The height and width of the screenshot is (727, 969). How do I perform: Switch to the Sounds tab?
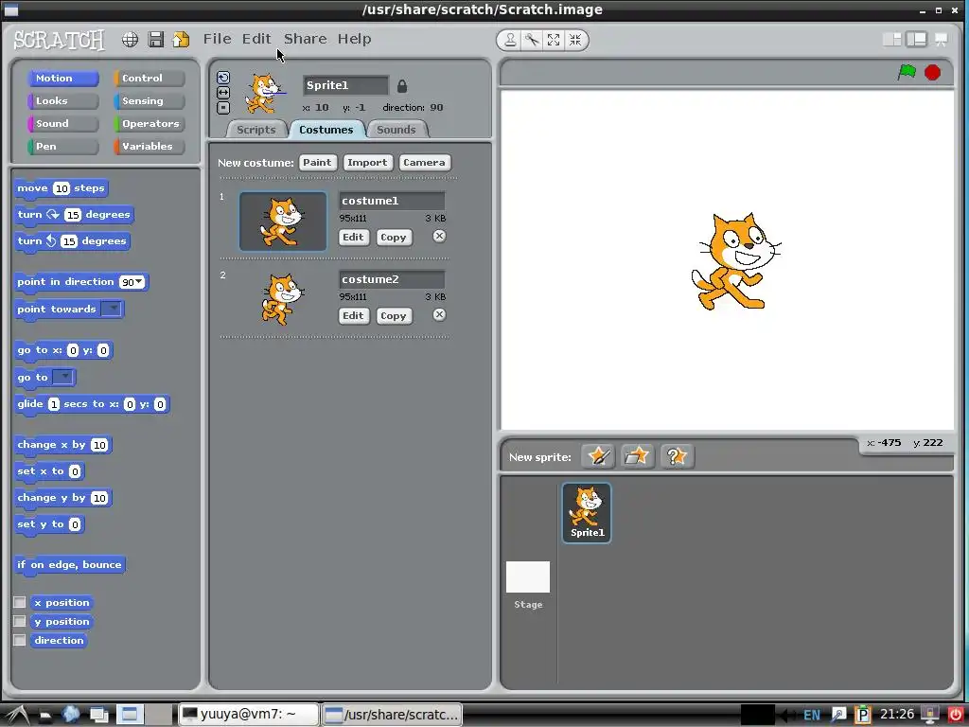[x=396, y=130]
